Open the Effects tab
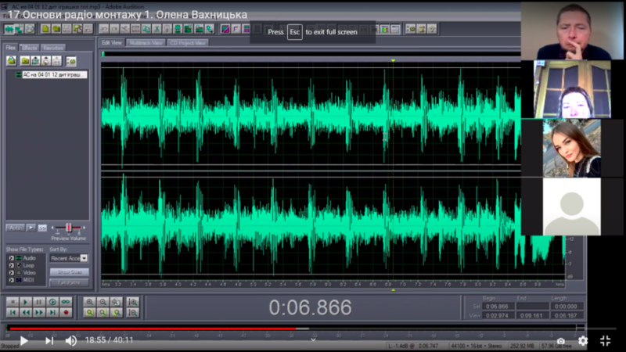Image resolution: width=626 pixels, height=352 pixels. (x=29, y=48)
